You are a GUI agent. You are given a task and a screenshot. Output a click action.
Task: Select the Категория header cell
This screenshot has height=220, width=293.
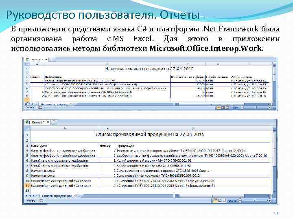pyautogui.click(x=65, y=145)
